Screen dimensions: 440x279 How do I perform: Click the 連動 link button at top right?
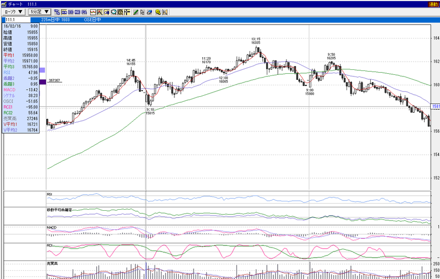[x=433, y=4]
